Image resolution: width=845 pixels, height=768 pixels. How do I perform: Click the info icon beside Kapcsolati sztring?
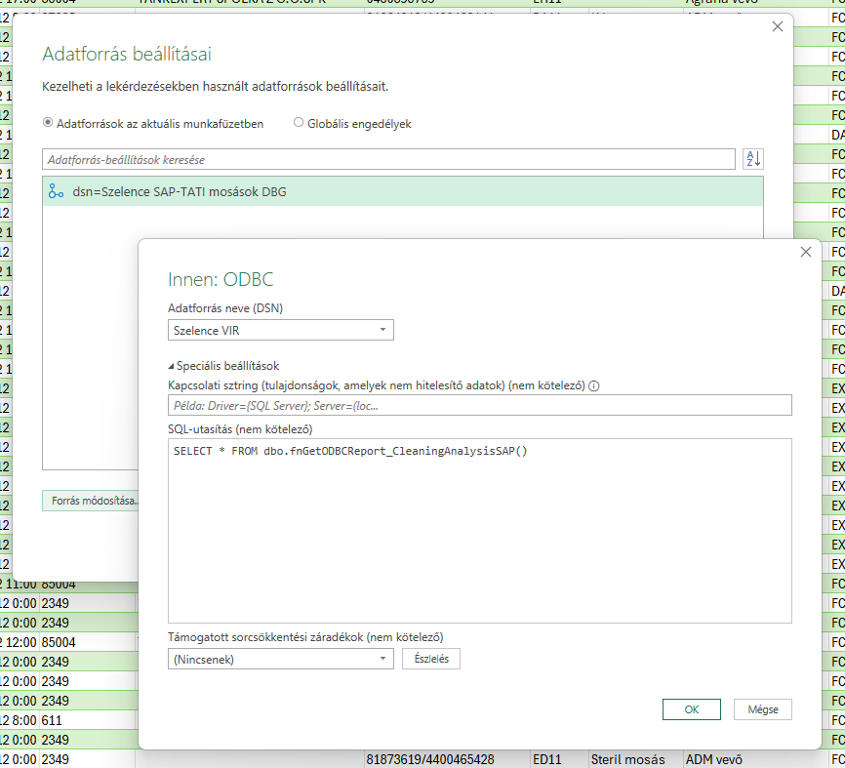pyautogui.click(x=594, y=385)
